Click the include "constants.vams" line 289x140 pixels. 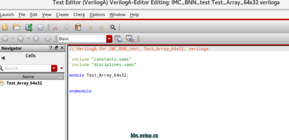(x=100, y=59)
